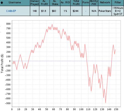This screenshot has width=124, height=112.
Task: Select the $244 total profit cell
Action: (76, 11)
